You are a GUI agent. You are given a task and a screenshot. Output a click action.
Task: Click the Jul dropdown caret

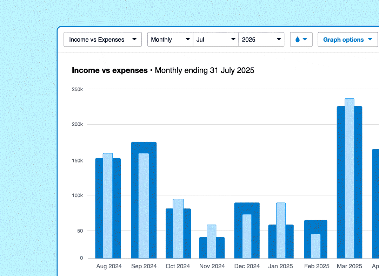click(x=233, y=40)
